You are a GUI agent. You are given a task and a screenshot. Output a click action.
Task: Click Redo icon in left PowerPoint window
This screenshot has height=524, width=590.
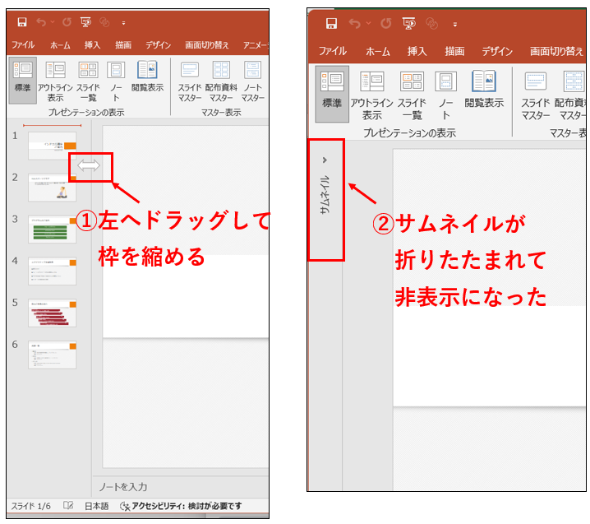(x=67, y=22)
